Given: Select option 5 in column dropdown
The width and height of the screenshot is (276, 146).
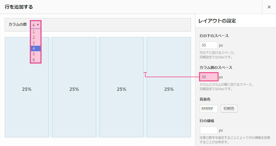Looking at the screenshot, I should click(x=35, y=54).
